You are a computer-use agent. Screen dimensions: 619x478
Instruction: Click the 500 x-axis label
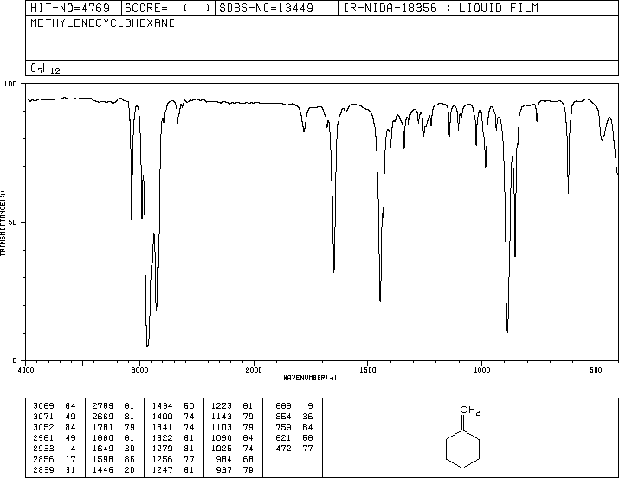[596, 370]
